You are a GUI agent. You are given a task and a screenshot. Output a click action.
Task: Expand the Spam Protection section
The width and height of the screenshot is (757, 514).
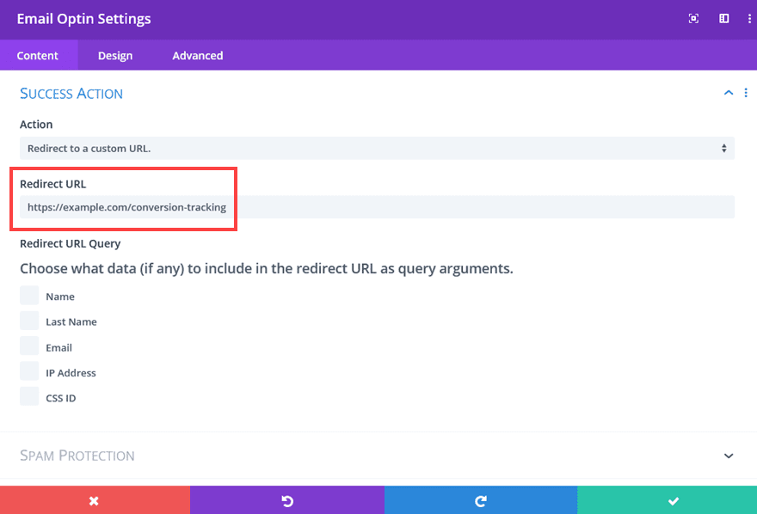click(x=728, y=456)
